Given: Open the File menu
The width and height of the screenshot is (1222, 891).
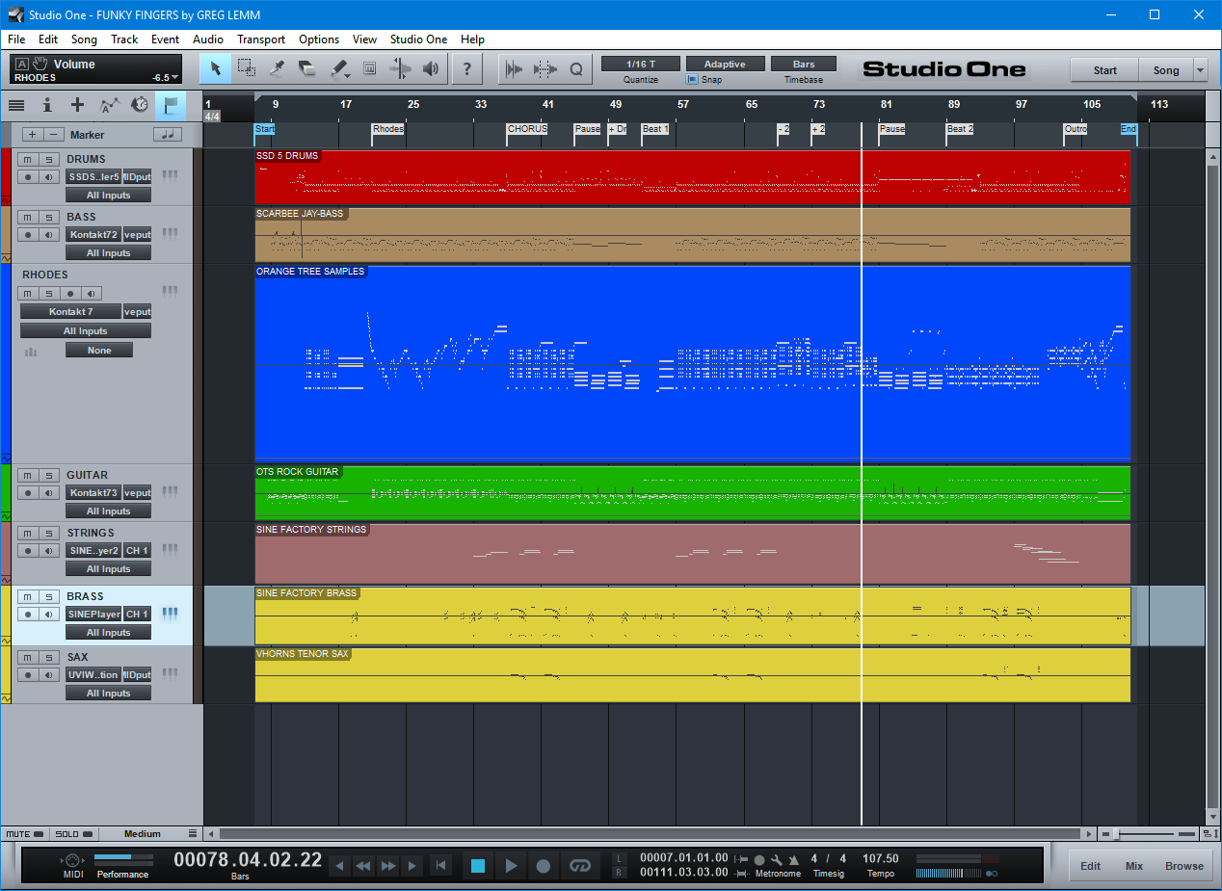Looking at the screenshot, I should [16, 39].
